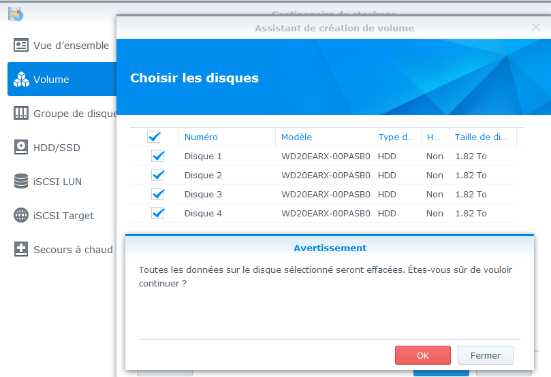Close the volume creation wizard
551x377 pixels.
tap(535, 27)
